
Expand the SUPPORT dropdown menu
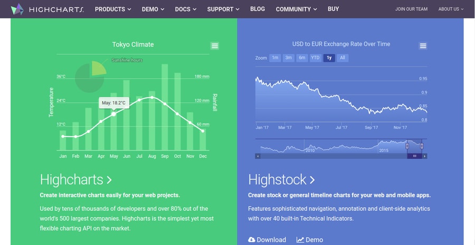point(223,9)
